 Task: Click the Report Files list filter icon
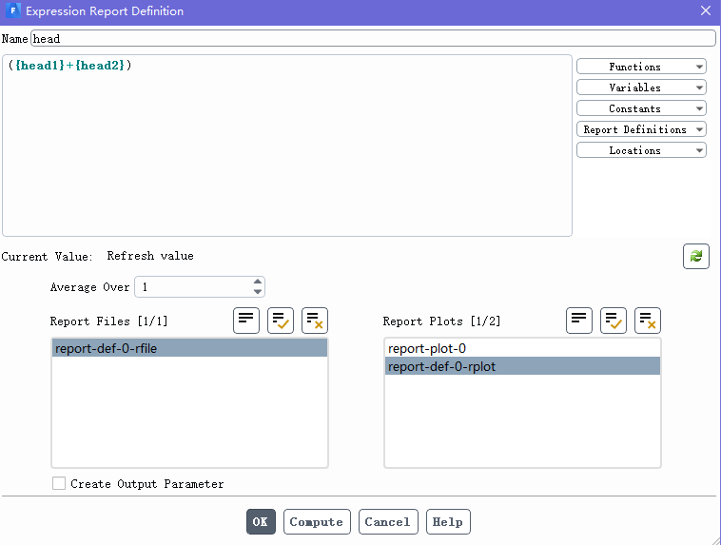pyautogui.click(x=246, y=321)
